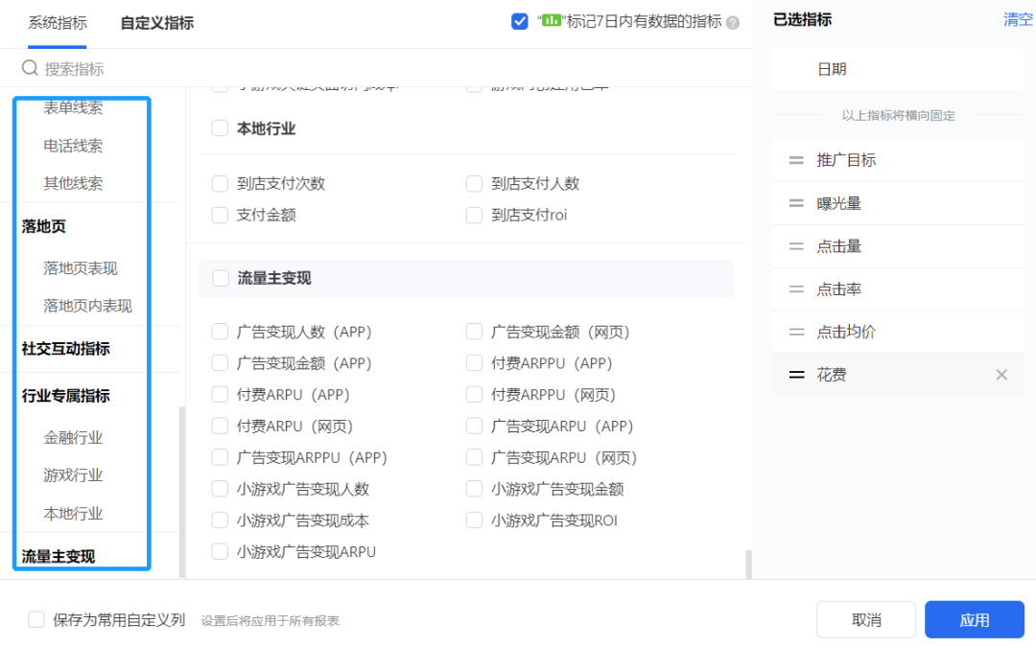Grab the drag handle of 点击量
Image resolution: width=1036 pixels, height=647 pixels.
[796, 246]
